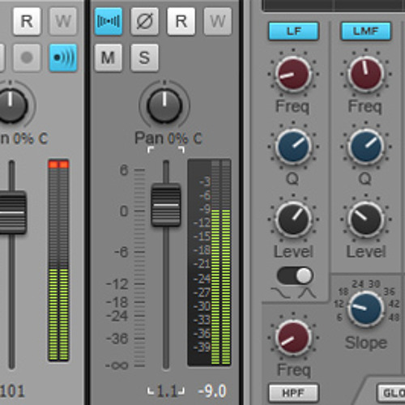Screen dimensions: 405x405
Task: Click the HPF Freq knob
Action: click(x=293, y=338)
